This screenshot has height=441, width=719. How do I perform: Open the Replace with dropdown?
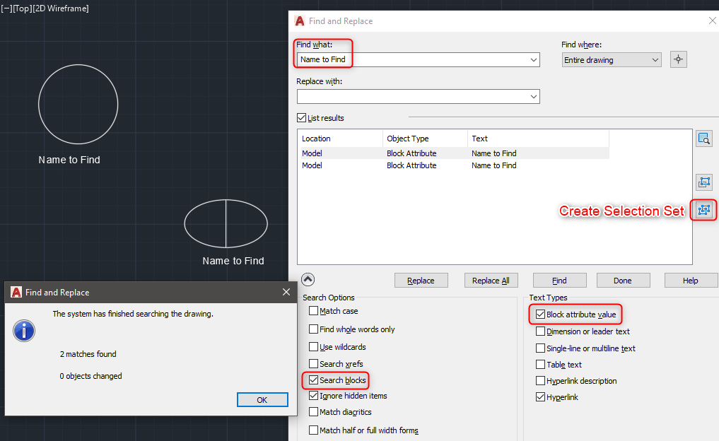[535, 96]
